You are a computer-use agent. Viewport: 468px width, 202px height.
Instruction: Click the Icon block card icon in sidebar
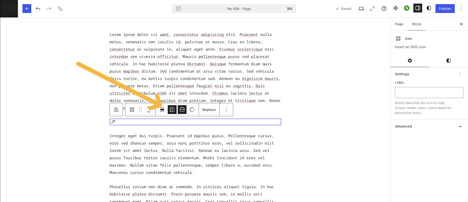tap(398, 38)
